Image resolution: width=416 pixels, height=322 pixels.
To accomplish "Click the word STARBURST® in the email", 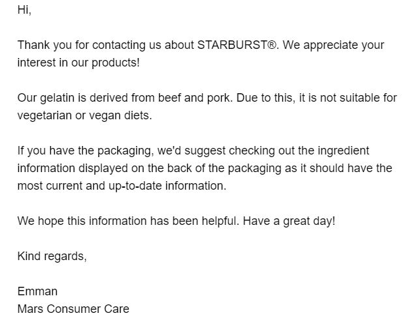I will (237, 45).
